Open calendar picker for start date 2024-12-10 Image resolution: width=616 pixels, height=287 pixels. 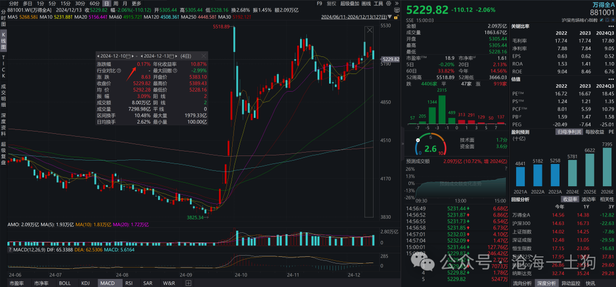pos(128,56)
